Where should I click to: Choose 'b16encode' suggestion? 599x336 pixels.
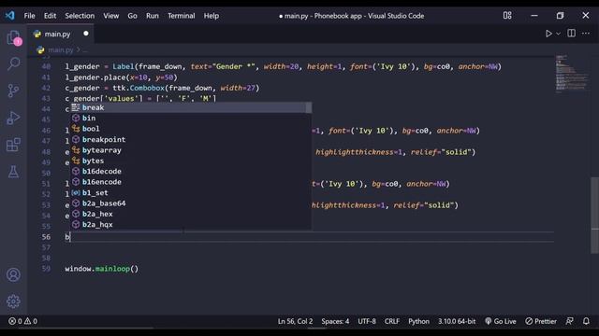tap(190, 182)
